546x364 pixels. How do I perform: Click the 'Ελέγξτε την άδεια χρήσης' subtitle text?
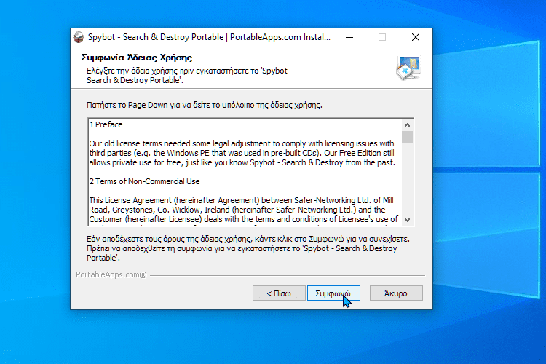[189, 75]
